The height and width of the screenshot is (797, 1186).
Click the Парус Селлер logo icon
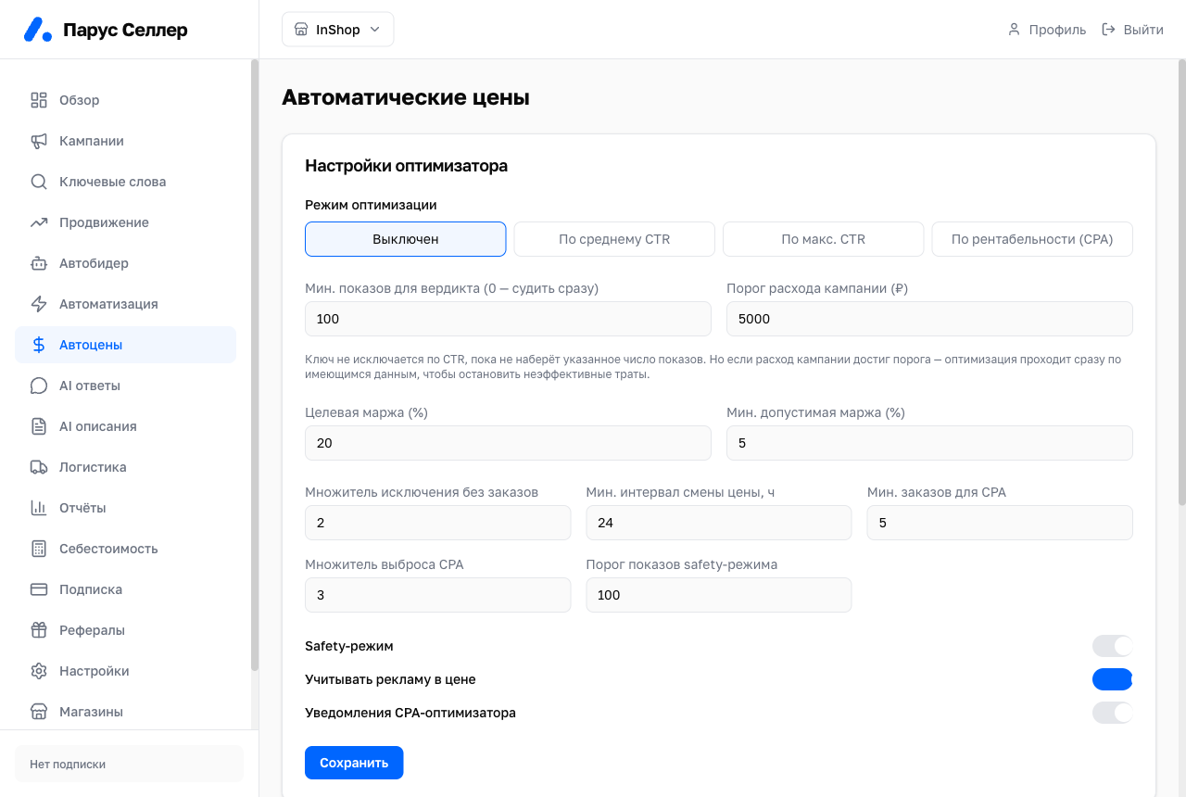pos(38,30)
